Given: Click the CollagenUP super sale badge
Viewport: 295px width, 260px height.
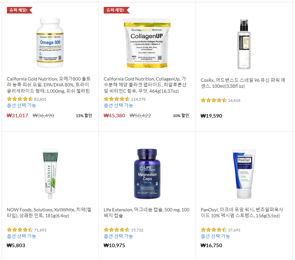Looking at the screenshot, I should click(x=117, y=10).
